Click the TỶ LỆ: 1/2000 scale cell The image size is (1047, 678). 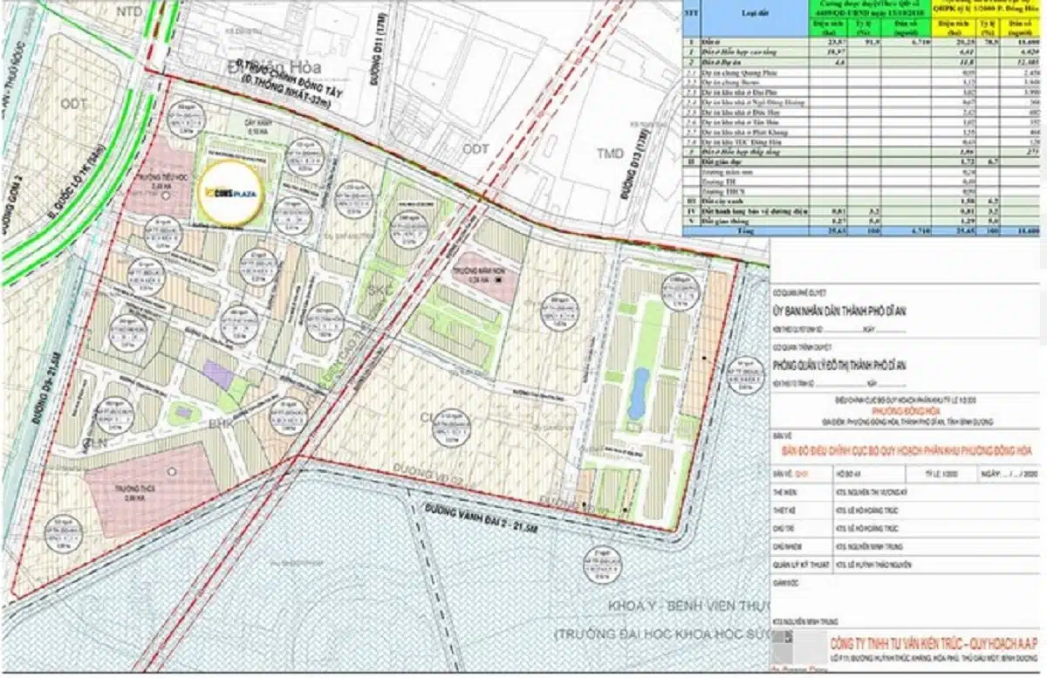[941, 474]
